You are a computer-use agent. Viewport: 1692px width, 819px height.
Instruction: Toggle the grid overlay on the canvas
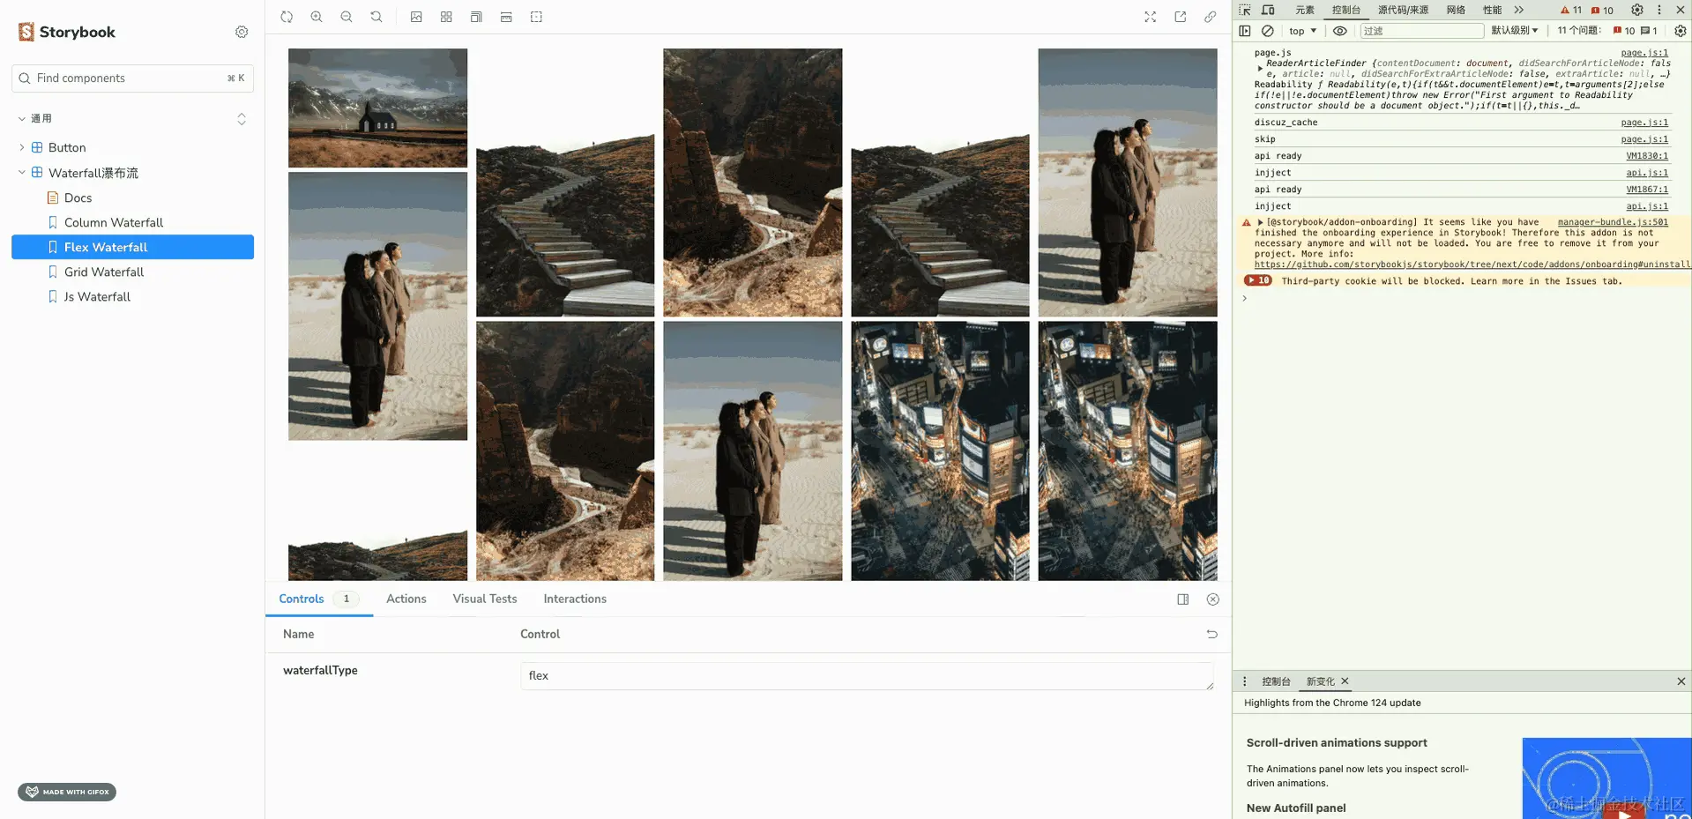pyautogui.click(x=446, y=16)
